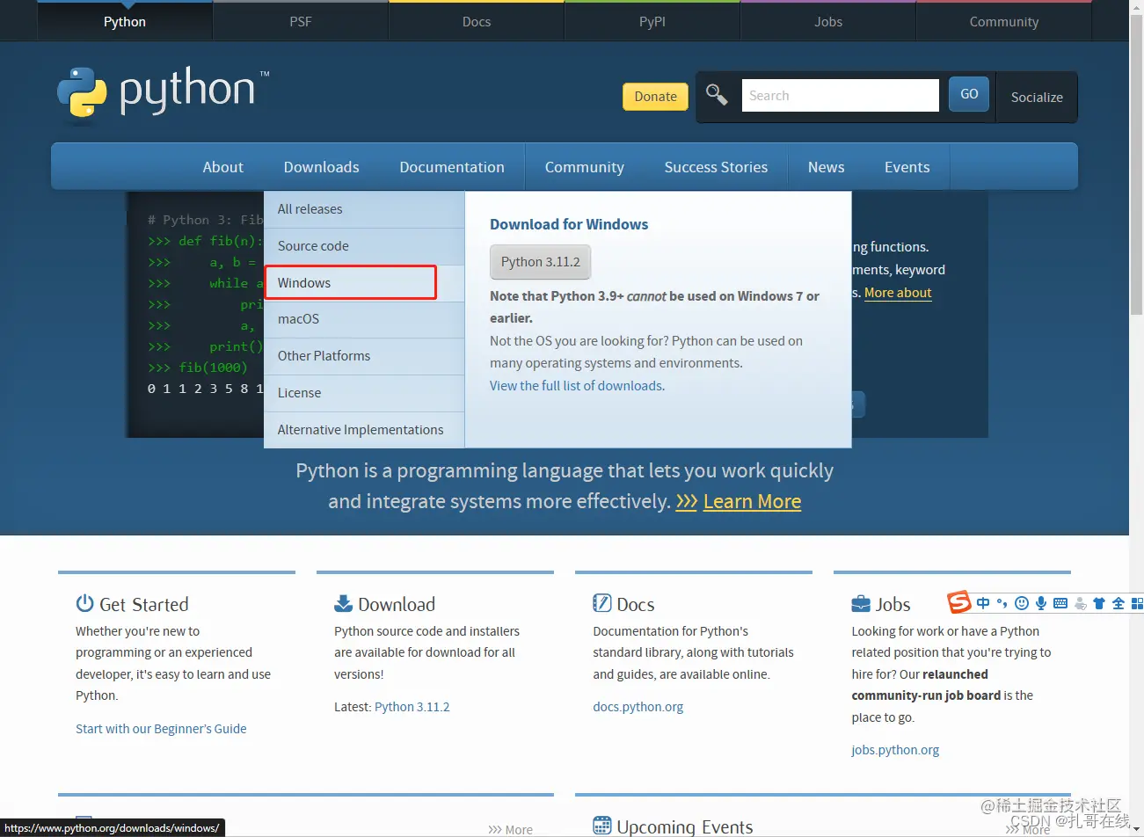
Task: Click the More about link
Action: pyautogui.click(x=898, y=293)
